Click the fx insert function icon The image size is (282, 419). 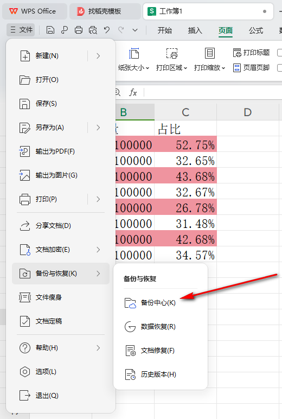(x=133, y=92)
